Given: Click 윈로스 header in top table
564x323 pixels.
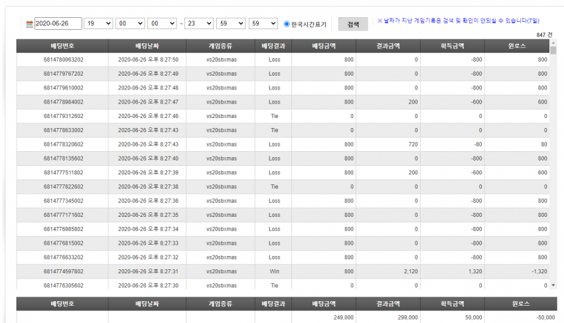Looking at the screenshot, I should (x=517, y=46).
